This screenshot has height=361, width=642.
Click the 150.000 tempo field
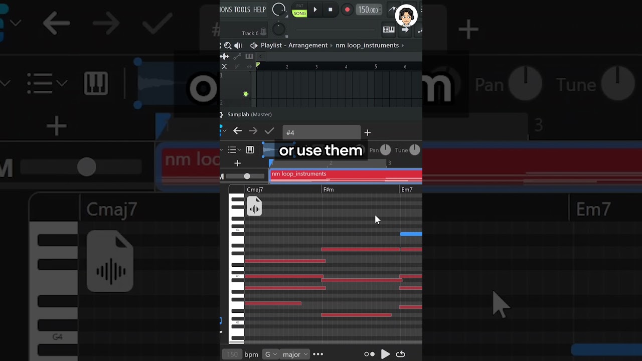pyautogui.click(x=369, y=10)
